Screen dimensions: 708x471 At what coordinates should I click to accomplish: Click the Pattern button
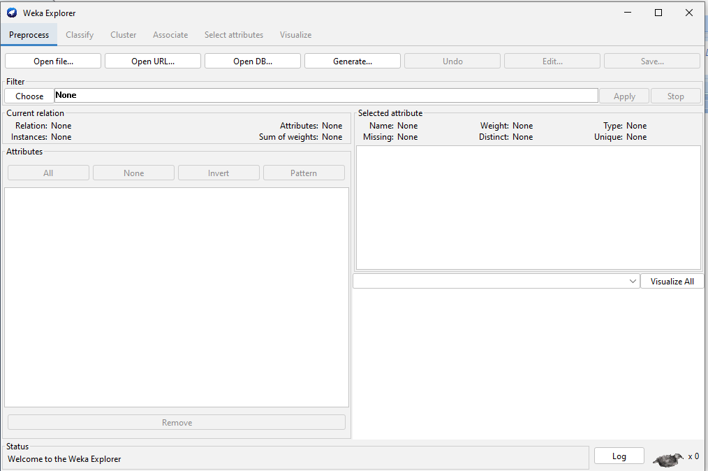coord(304,173)
